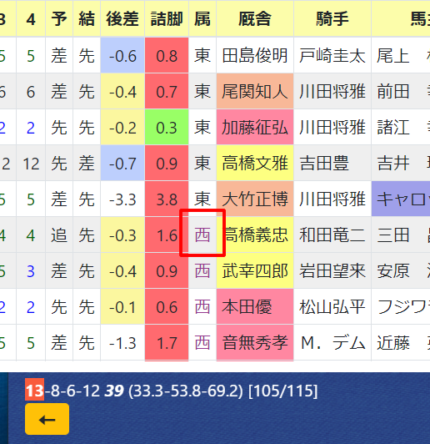Select trainer 大竹正博 cell

255,199
